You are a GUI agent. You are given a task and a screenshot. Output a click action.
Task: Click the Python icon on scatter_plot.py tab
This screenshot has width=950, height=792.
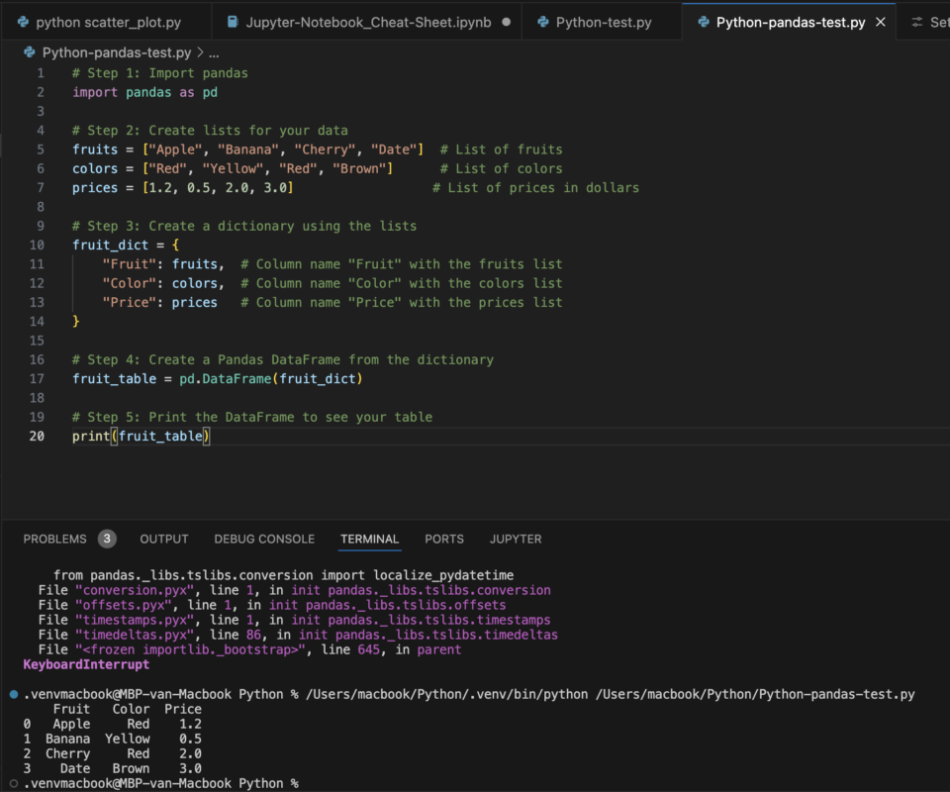click(x=22, y=22)
